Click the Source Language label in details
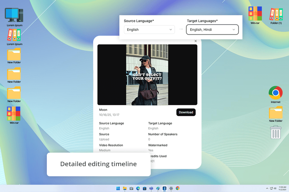The width and height of the screenshot is (289, 192). (111, 123)
